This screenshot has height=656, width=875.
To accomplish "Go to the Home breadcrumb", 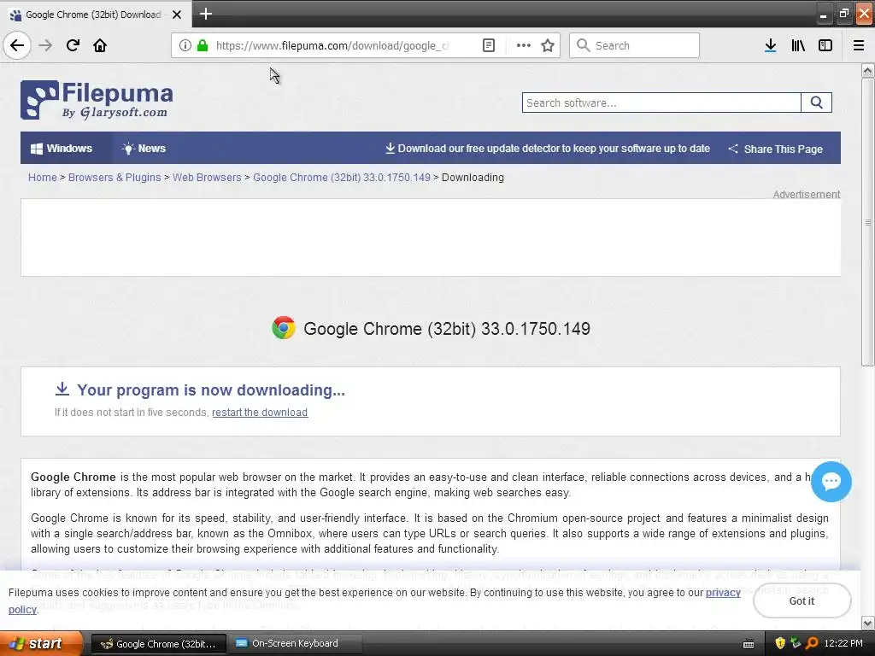I will (x=43, y=178).
